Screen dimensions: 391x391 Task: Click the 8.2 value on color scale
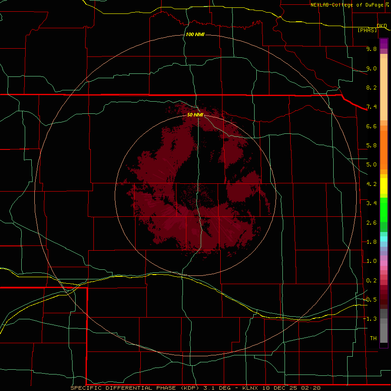click(x=371, y=87)
